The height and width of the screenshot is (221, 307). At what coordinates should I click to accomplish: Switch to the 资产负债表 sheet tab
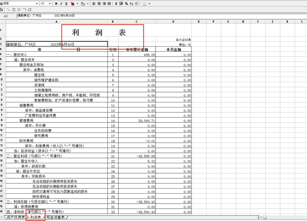[x=16, y=217]
